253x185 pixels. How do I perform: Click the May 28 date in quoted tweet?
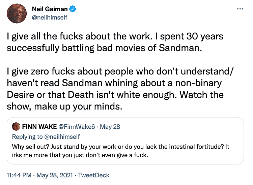coord(111,127)
